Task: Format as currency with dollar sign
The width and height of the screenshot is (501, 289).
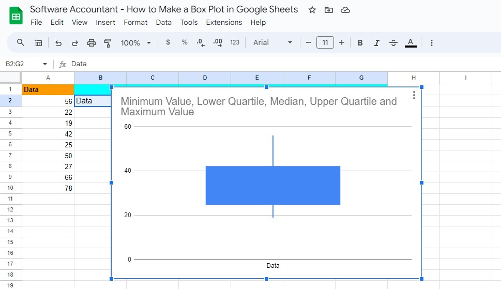Action: click(168, 42)
